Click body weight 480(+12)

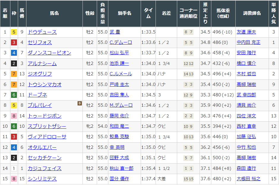(x=223, y=95)
